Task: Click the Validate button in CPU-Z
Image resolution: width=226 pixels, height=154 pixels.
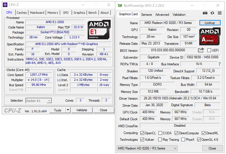Action: tap(82, 110)
